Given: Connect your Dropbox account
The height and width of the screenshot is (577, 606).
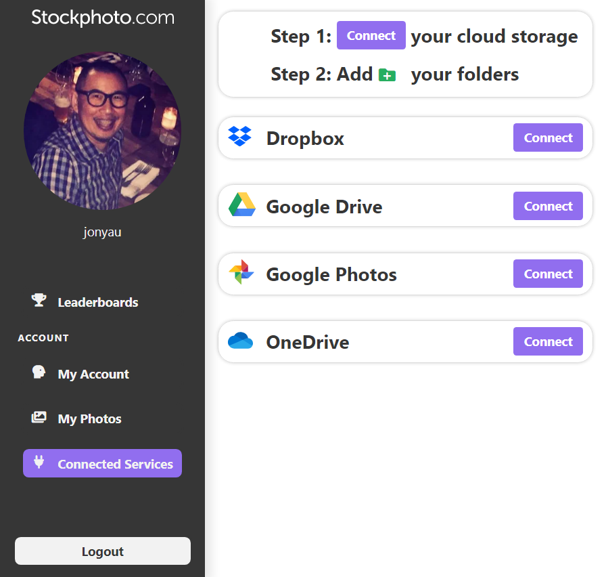Looking at the screenshot, I should (548, 137).
